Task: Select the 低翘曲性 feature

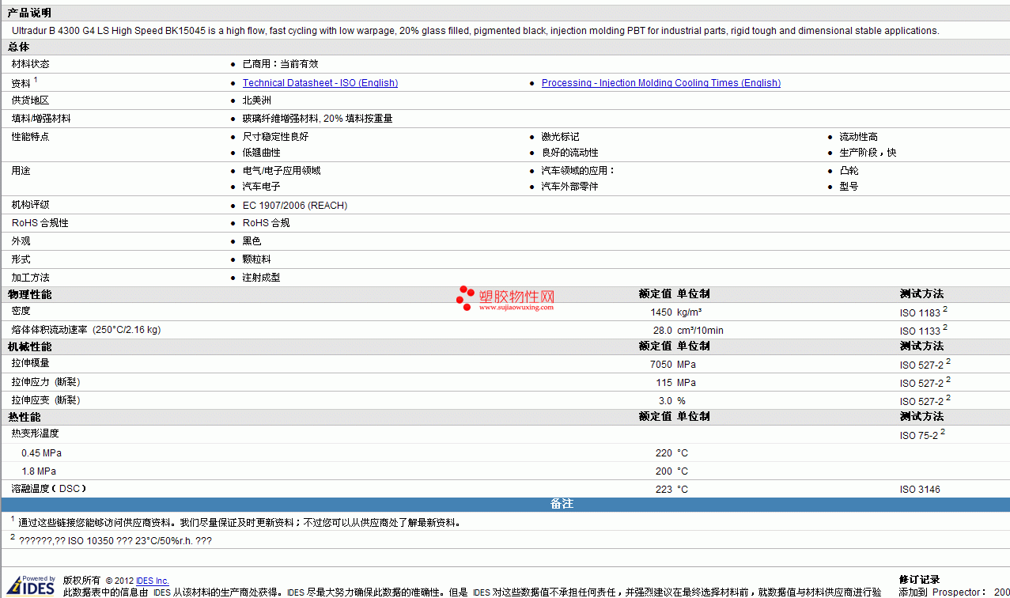Action: click(x=262, y=153)
